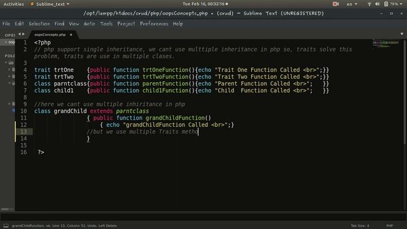Open the system menu arrow after battery
Screen dimensions: 407x229
click(x=401, y=4)
